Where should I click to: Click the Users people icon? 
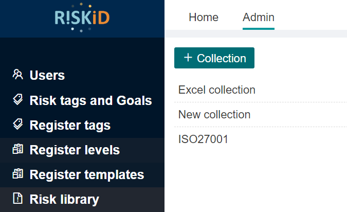17,75
